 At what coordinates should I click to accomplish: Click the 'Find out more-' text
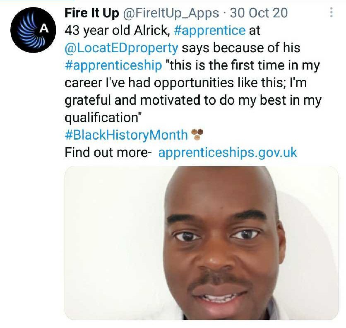coord(108,152)
